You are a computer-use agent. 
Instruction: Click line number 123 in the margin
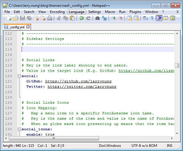click(x=9, y=92)
